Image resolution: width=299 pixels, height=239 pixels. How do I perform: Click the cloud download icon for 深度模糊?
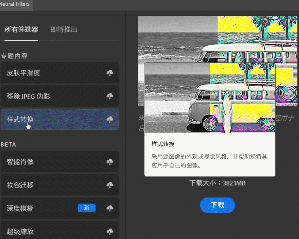tap(110, 208)
